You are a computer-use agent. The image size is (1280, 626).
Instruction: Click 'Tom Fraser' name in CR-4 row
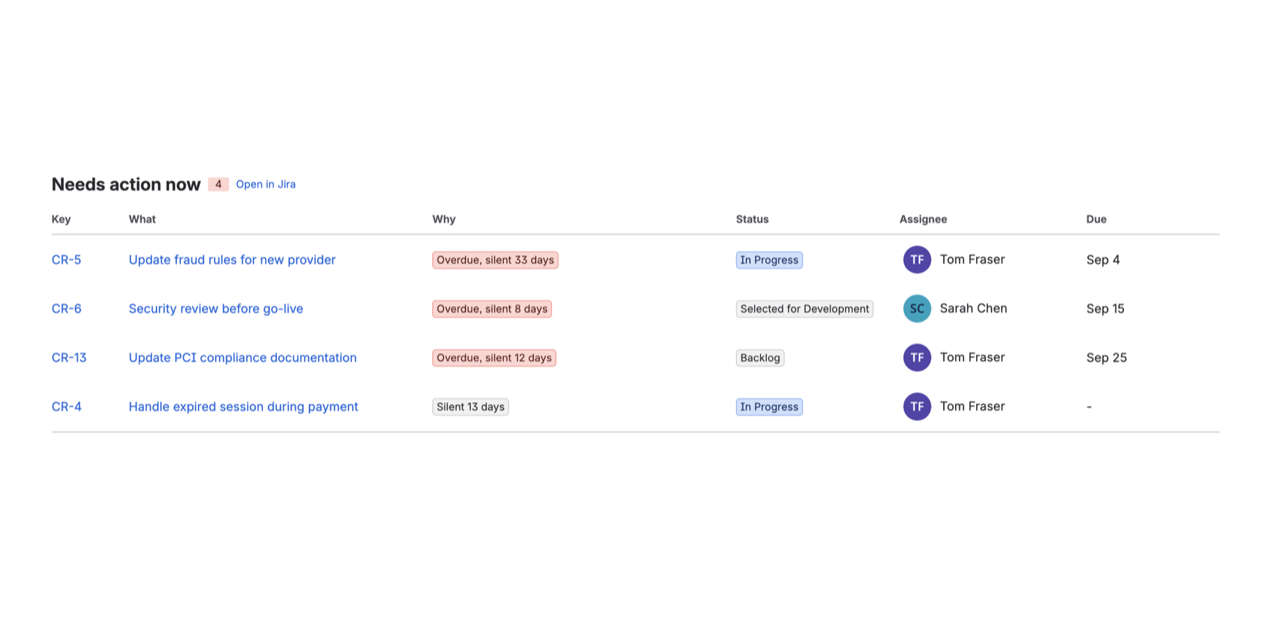(x=973, y=406)
